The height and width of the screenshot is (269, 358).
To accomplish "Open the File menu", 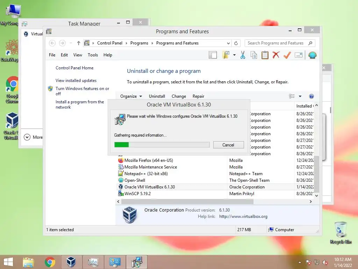I will point(52,55).
